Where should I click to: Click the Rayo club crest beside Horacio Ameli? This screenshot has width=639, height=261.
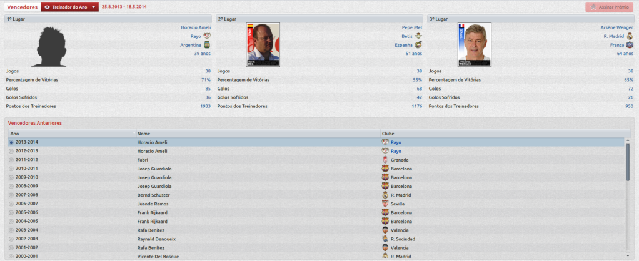pos(207,36)
